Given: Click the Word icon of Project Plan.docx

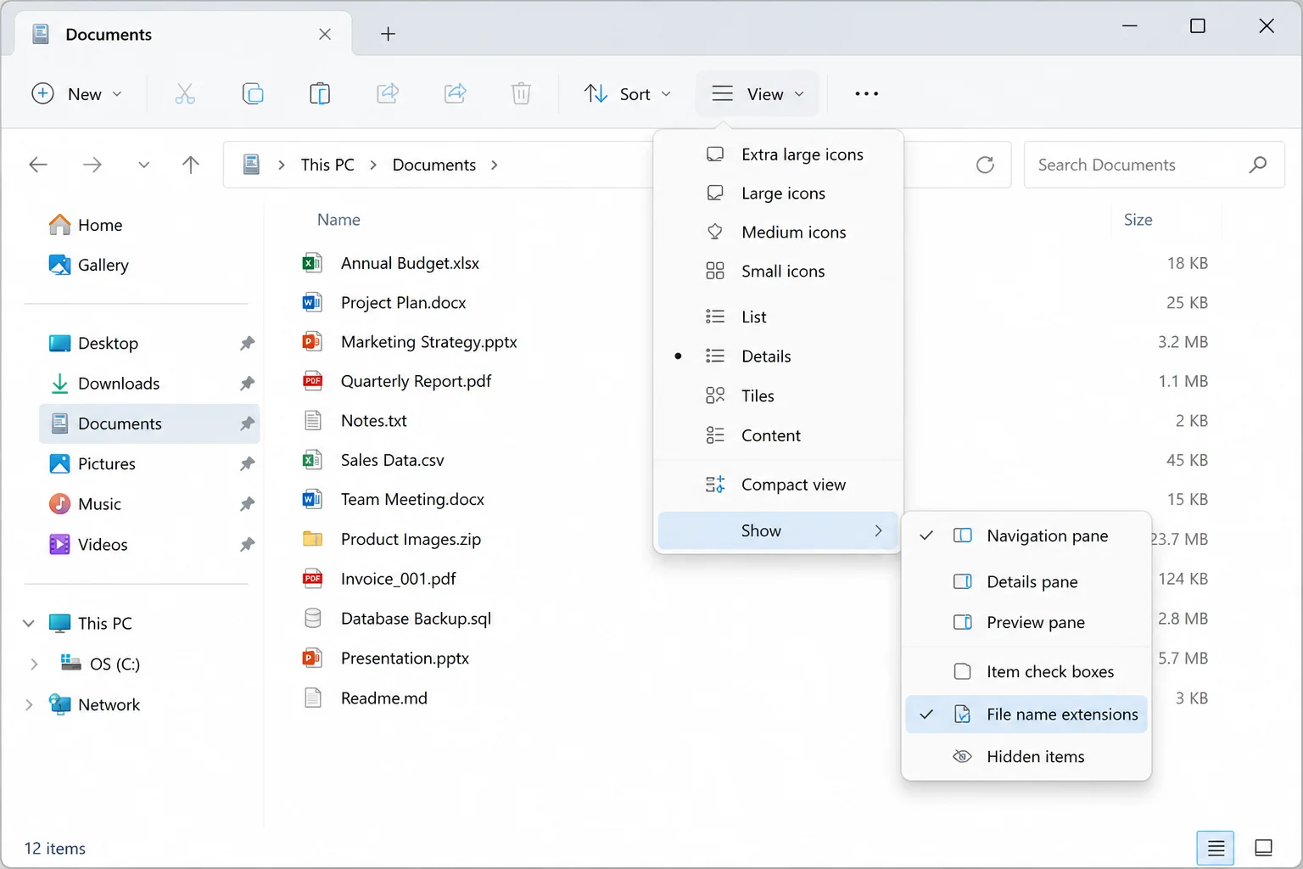Looking at the screenshot, I should click(x=312, y=302).
